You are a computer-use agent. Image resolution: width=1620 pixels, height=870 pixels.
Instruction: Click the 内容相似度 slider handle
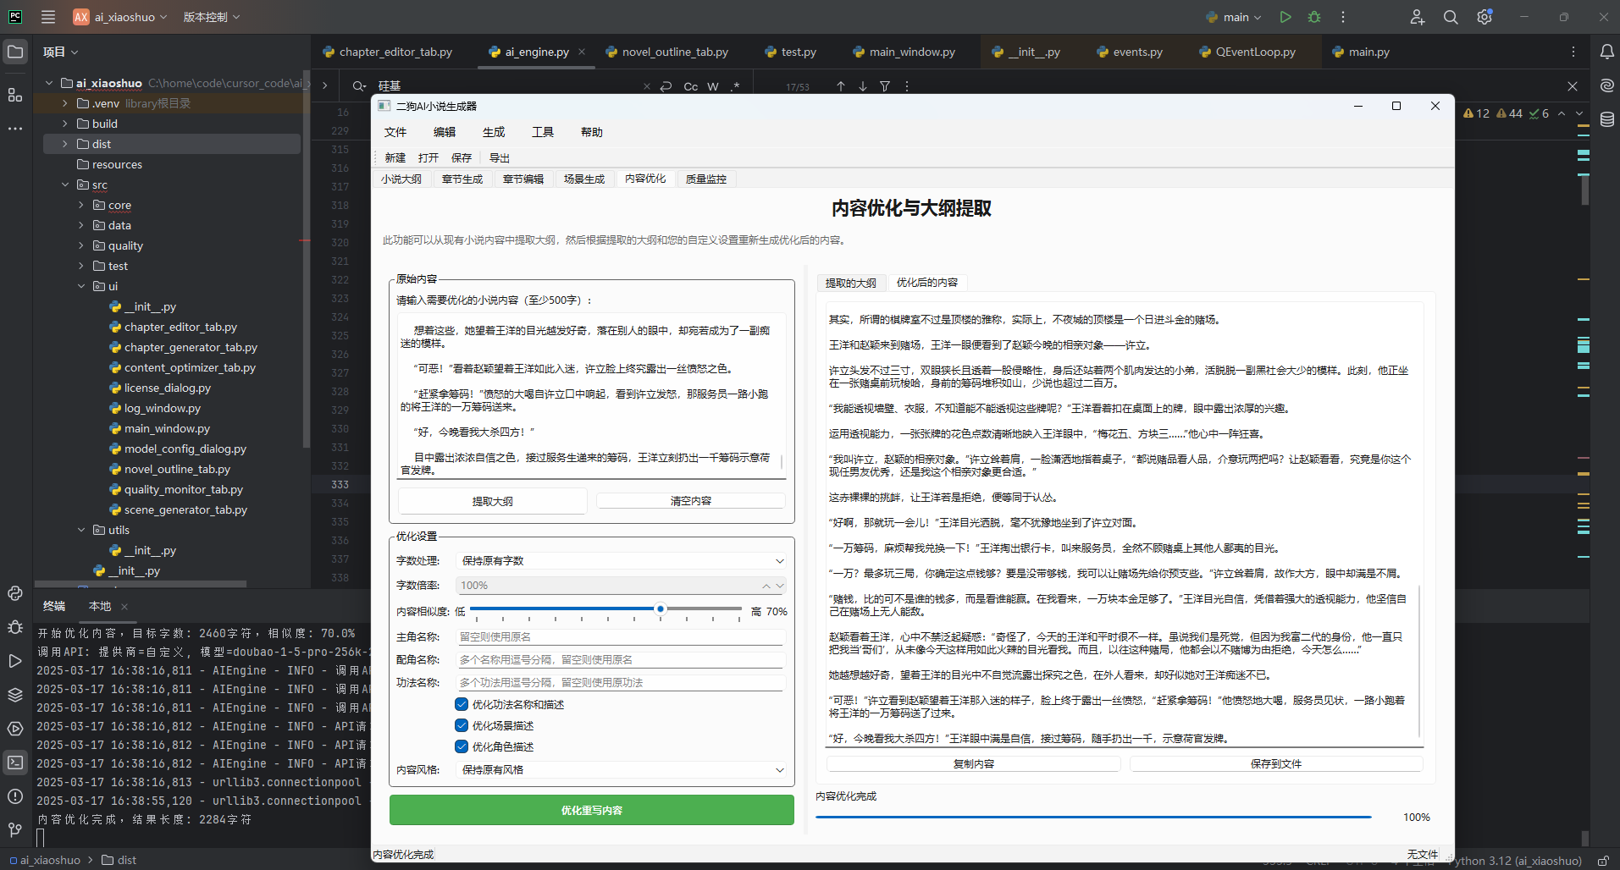tap(661, 608)
